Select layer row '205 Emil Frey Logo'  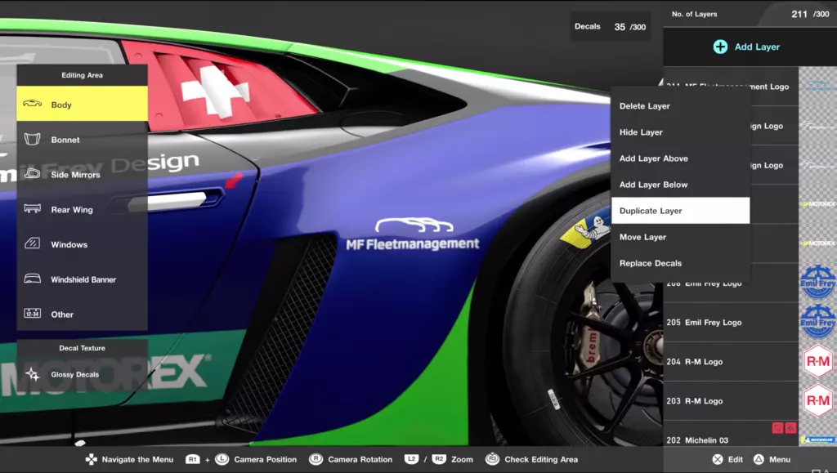pyautogui.click(x=731, y=322)
